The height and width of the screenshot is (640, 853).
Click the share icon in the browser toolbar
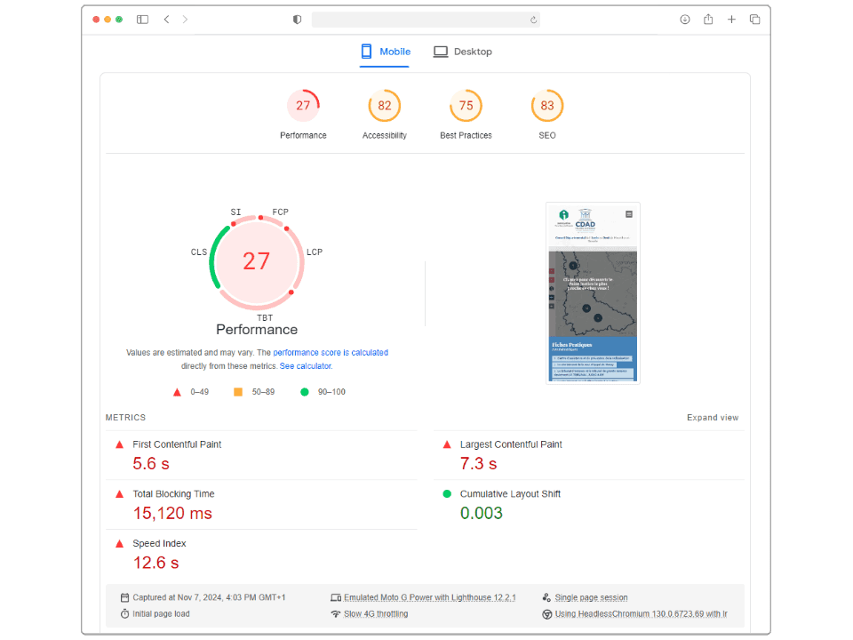coord(707,18)
